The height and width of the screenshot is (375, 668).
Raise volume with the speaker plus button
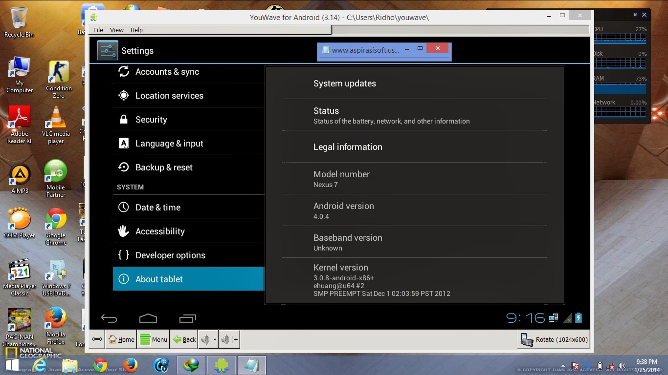pyautogui.click(x=229, y=339)
